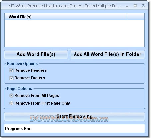Image resolution: width=151 pixels, height=139 pixels.
Task: Click the Progress Bar field
Action: (75, 129)
